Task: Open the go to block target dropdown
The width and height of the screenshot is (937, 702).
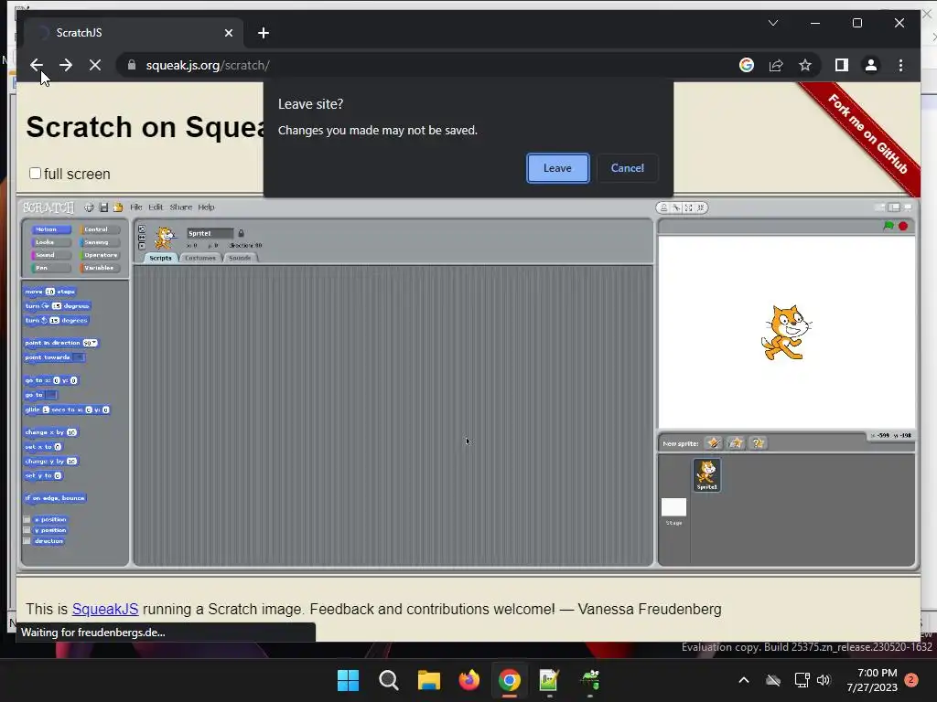Action: [51, 395]
